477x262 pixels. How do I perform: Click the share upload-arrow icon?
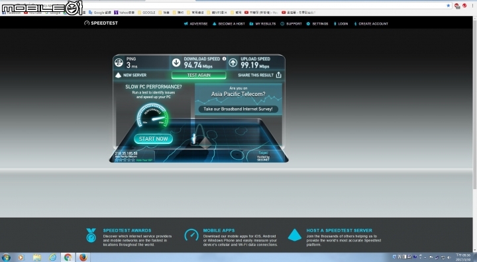[x=279, y=75]
